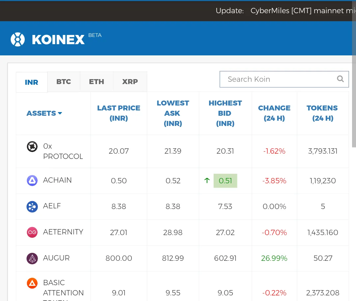Click the LAST PRICE (INR) column header
Viewport: 356px width, 301px height.
click(119, 113)
